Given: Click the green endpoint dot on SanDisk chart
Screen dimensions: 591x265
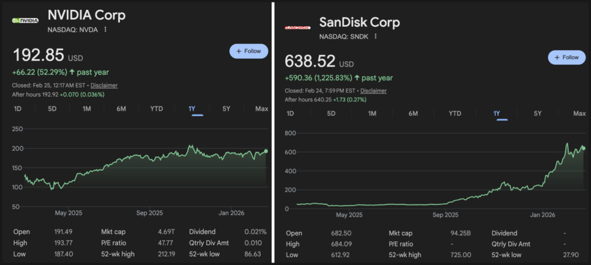Looking at the screenshot, I should 583,147.
